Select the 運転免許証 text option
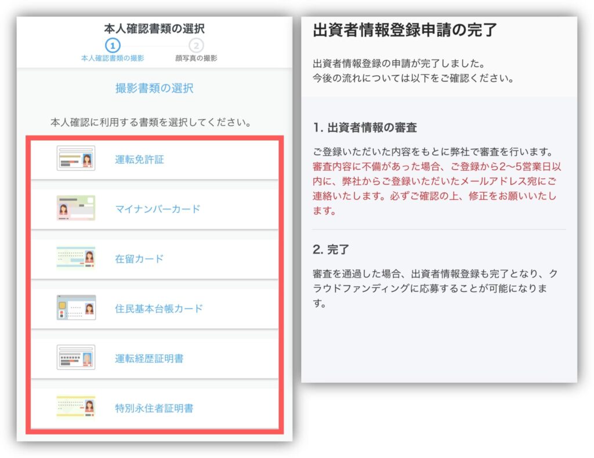 click(139, 159)
